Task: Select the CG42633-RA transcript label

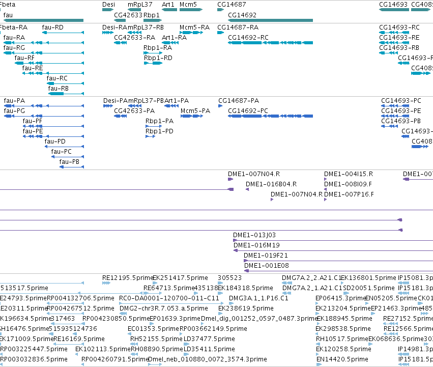Action: [x=134, y=38]
